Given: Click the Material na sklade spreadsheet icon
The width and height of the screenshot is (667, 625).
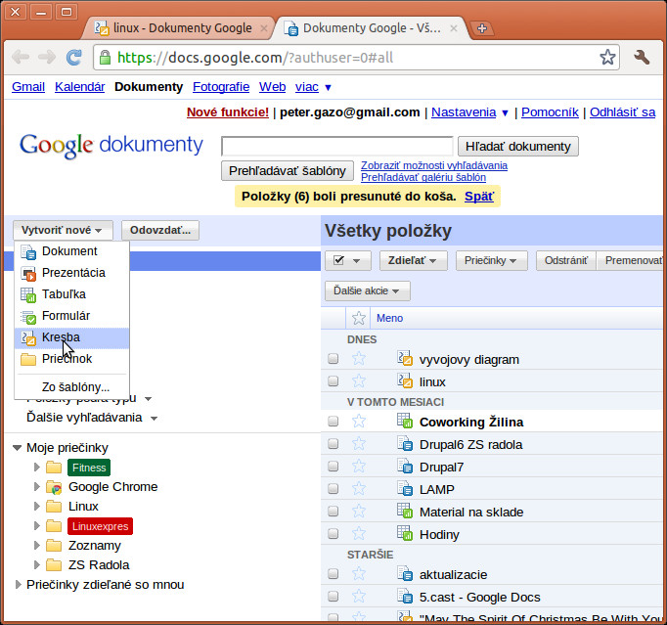Looking at the screenshot, I should click(x=405, y=511).
